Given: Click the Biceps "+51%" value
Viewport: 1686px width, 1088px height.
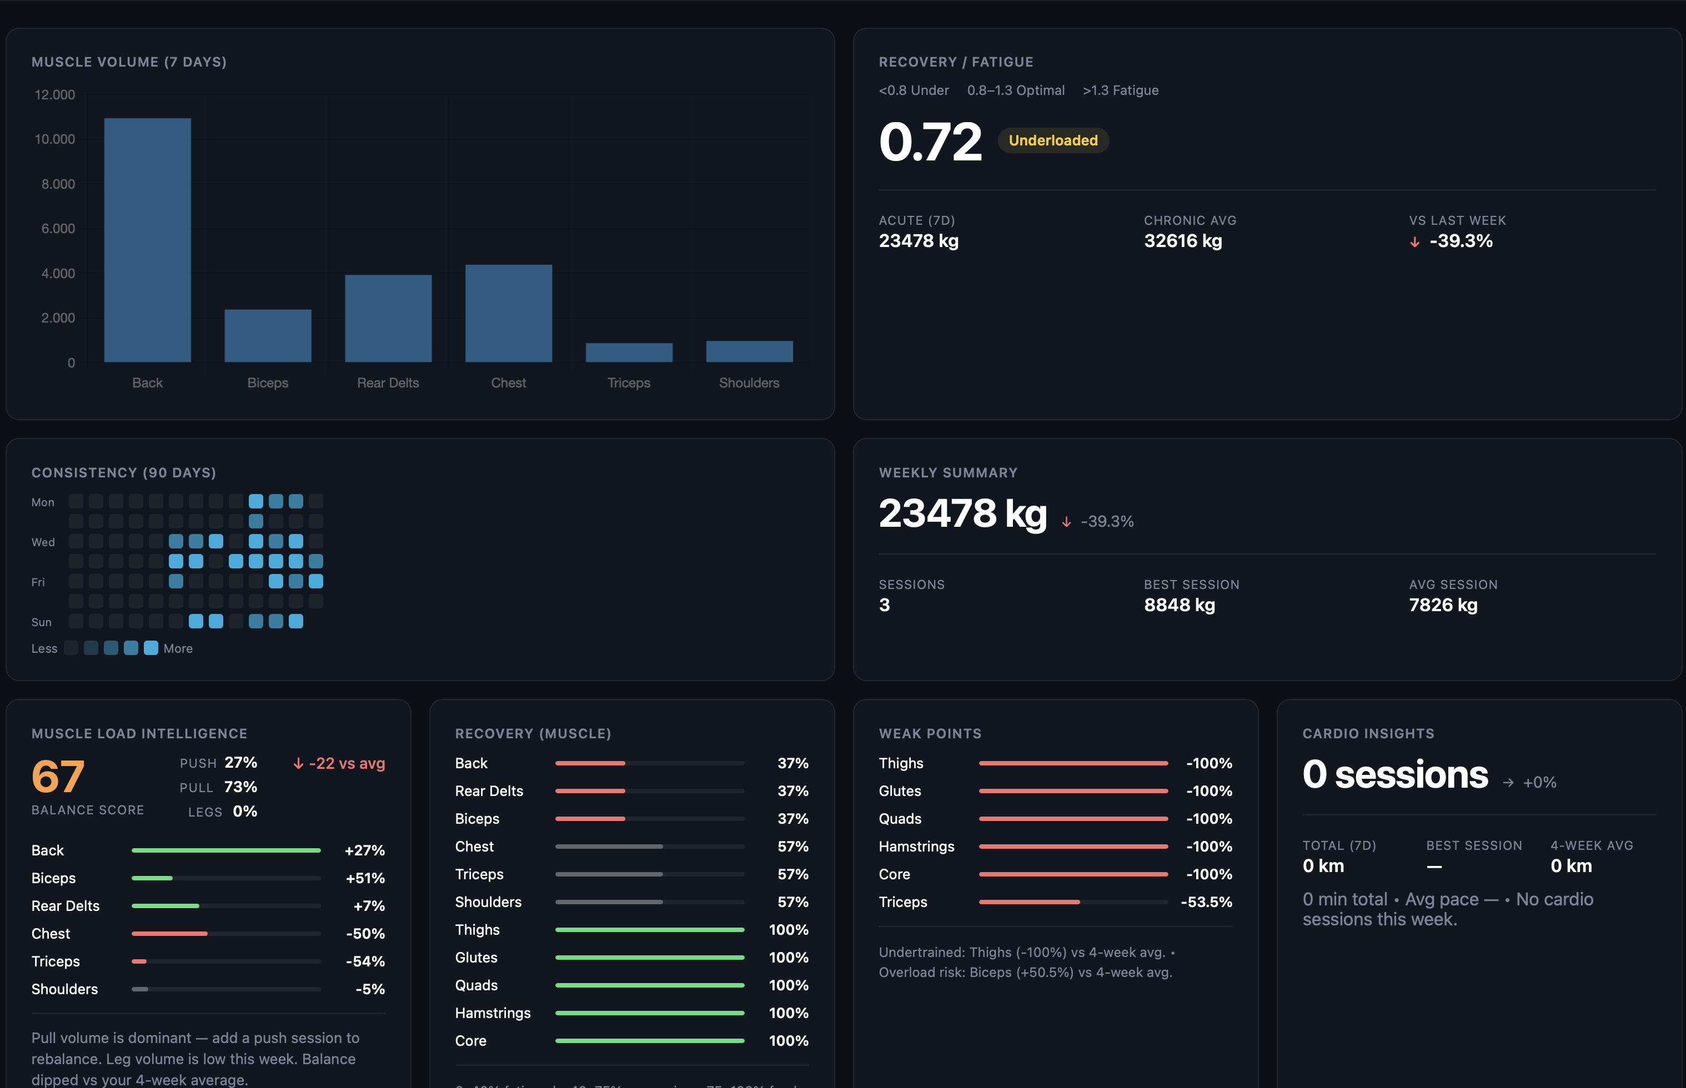Looking at the screenshot, I should click(365, 878).
